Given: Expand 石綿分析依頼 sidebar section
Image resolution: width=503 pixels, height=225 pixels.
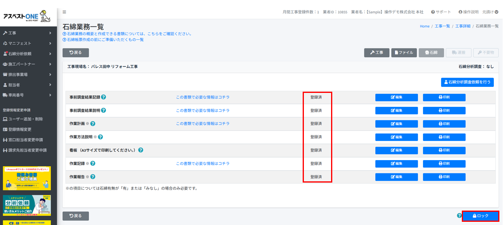Looking at the screenshot, I should coord(27,54).
